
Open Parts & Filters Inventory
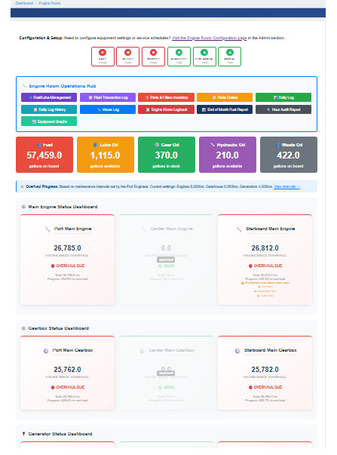tap(166, 97)
